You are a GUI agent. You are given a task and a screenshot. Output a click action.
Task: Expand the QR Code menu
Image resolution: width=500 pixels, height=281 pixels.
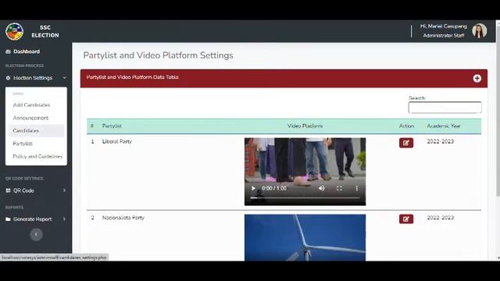point(36,190)
